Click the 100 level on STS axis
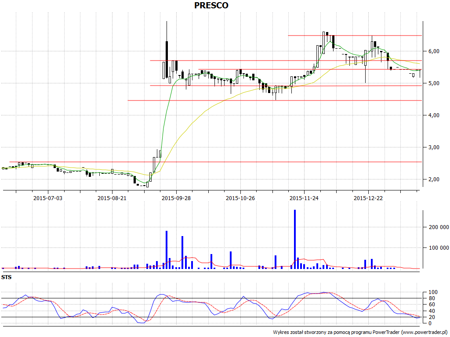Screen dimensions: 450x337 coord(433,292)
